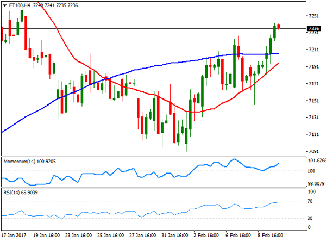The height and width of the screenshot is (241, 326).
Task: Click the RSI 100 scale label
Action: pos(312,191)
